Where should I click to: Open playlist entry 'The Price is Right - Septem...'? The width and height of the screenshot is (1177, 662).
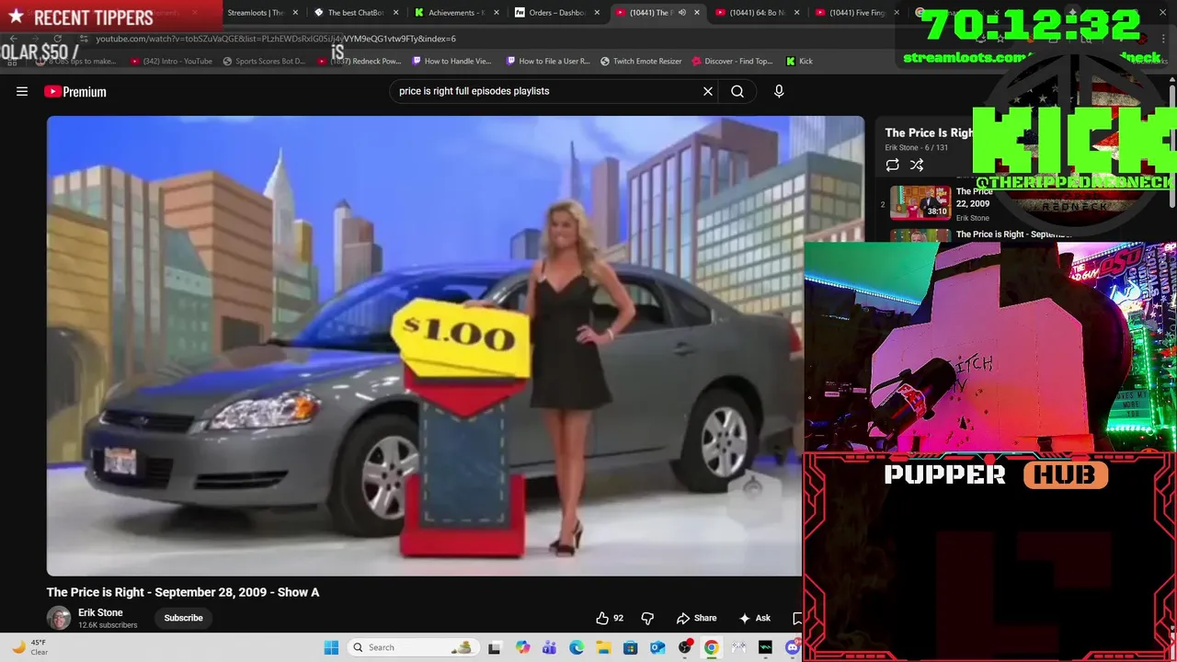1013,234
